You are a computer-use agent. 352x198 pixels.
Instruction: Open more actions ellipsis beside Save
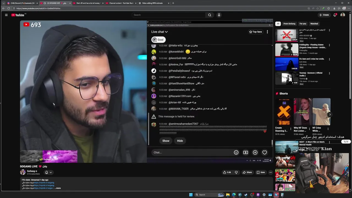(x=271, y=172)
